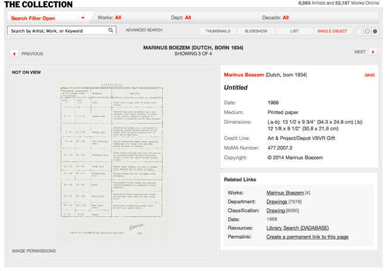Open Image Permissions
The width and height of the screenshot is (387, 271).
(34, 251)
